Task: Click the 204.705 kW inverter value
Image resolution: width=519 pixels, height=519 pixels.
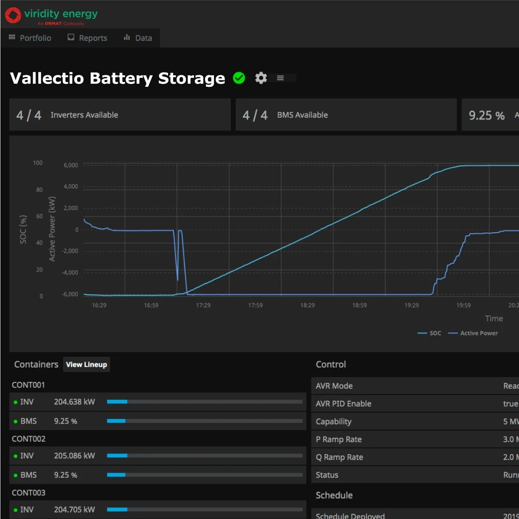Action: pyautogui.click(x=74, y=509)
